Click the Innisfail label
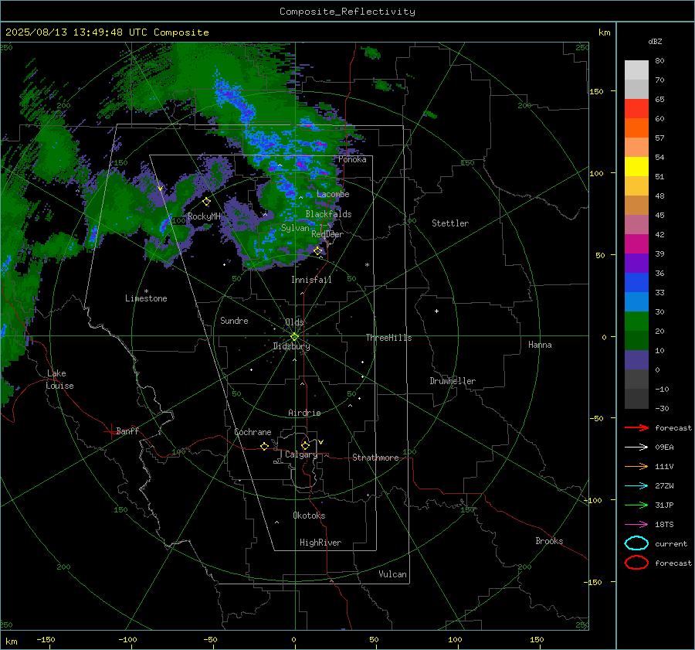Screen dimensions: 695x650 311,280
